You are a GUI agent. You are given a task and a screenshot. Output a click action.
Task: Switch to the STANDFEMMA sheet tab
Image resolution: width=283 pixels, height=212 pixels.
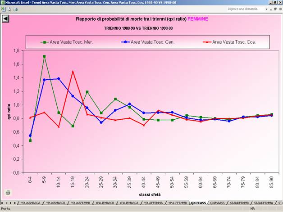[x=263, y=203]
